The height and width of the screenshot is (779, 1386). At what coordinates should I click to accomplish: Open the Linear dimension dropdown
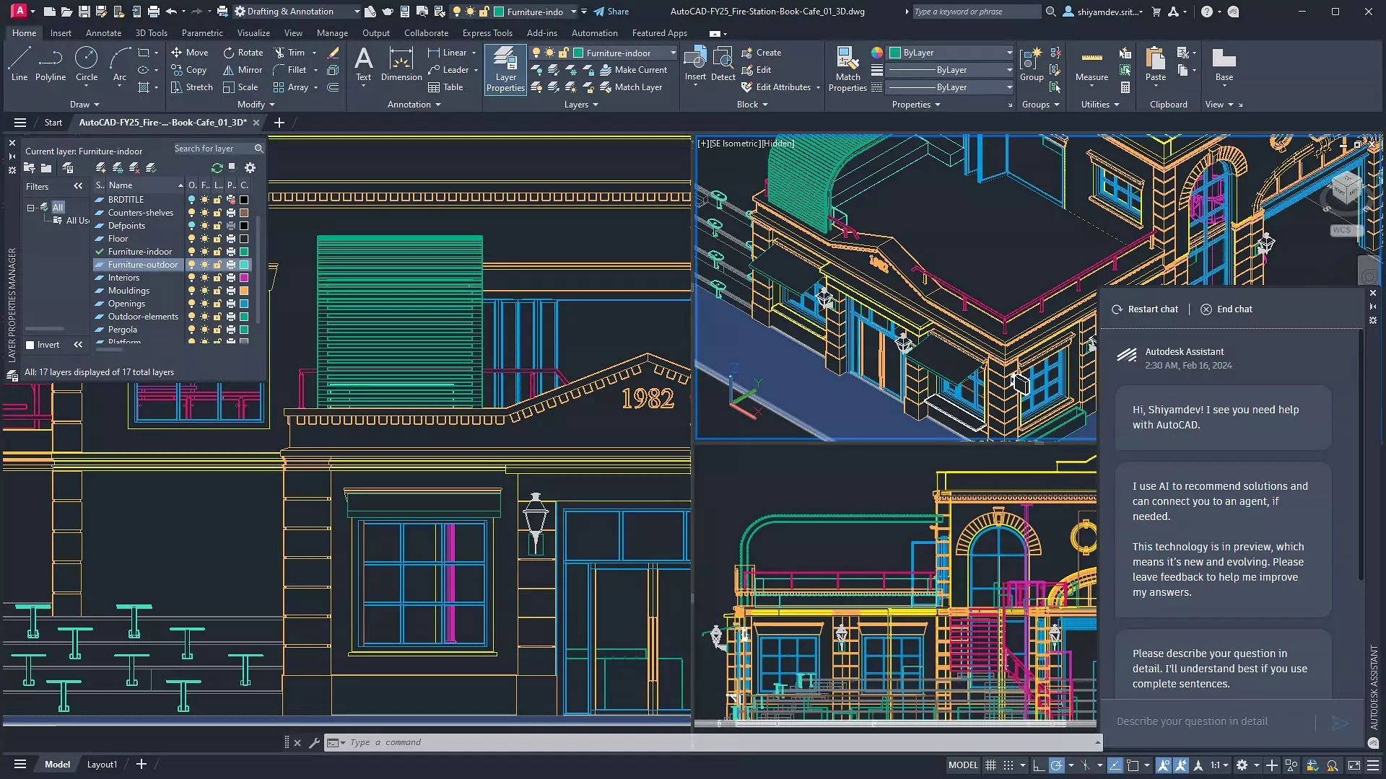click(476, 53)
